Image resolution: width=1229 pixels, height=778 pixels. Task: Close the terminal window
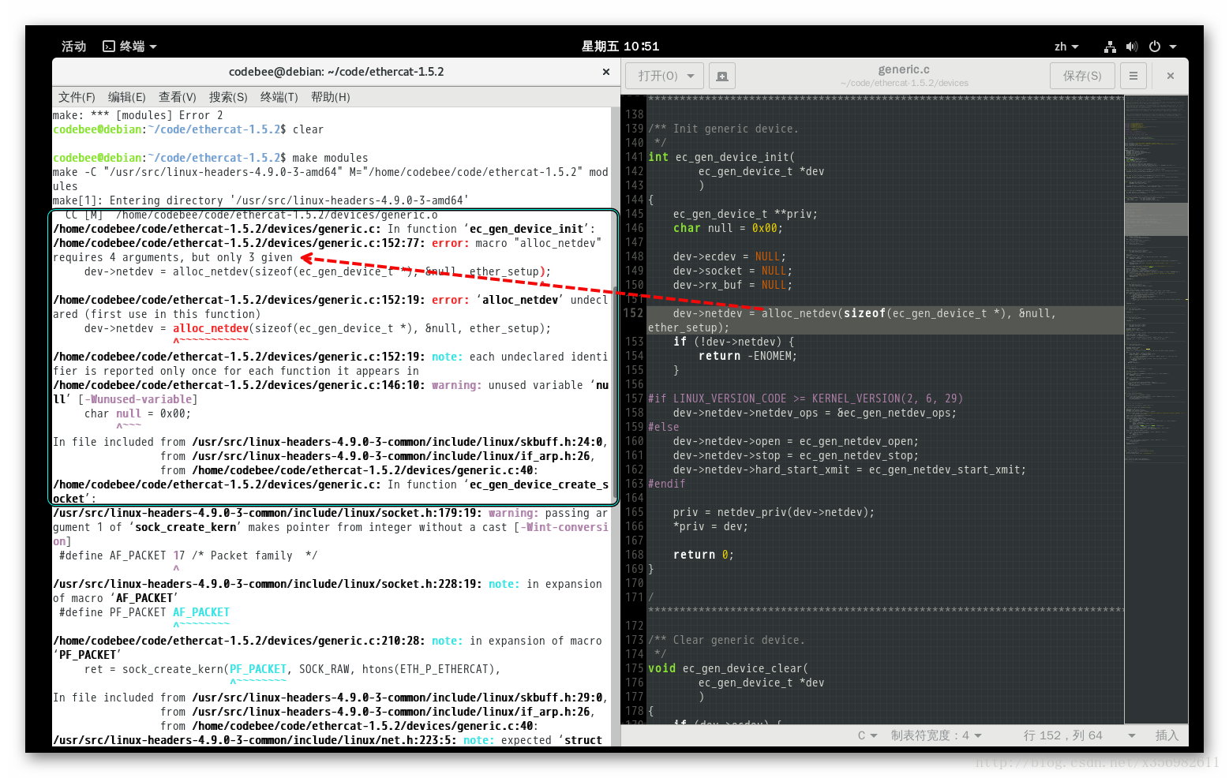click(x=606, y=72)
